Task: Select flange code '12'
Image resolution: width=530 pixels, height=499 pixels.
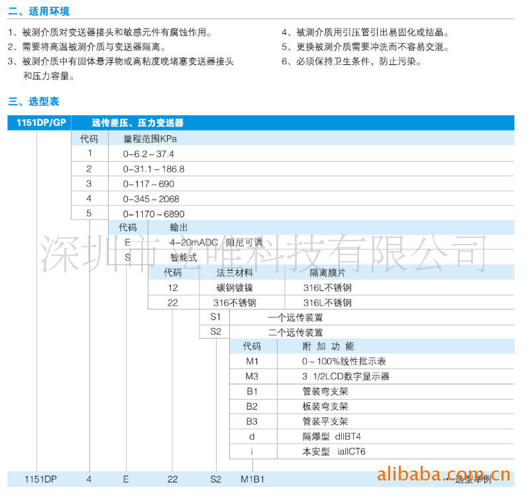Action: (x=173, y=288)
